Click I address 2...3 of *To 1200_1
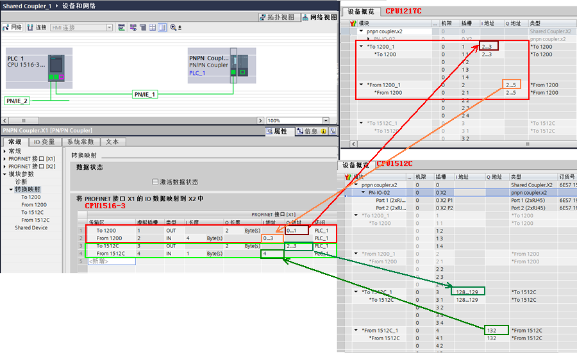This screenshot has height=355, width=577. pyautogui.click(x=489, y=47)
